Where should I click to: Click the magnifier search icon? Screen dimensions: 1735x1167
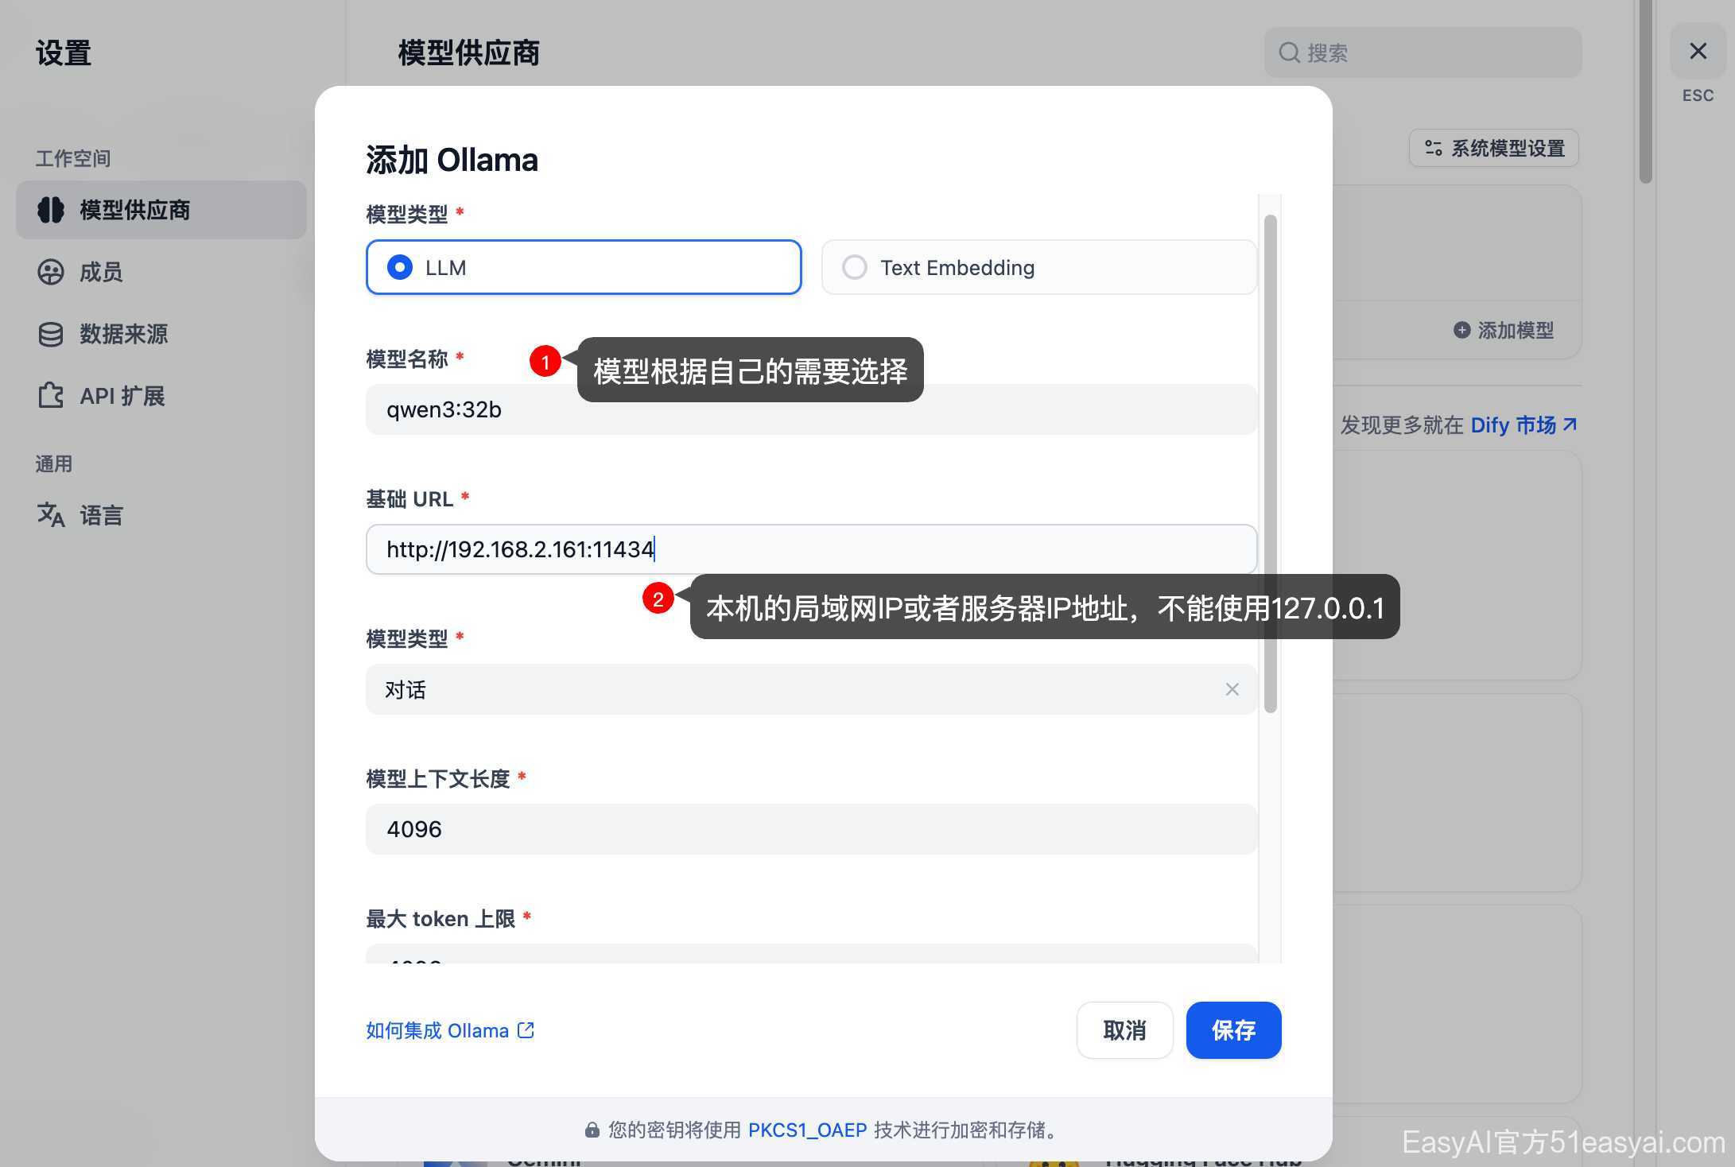coord(1289,52)
